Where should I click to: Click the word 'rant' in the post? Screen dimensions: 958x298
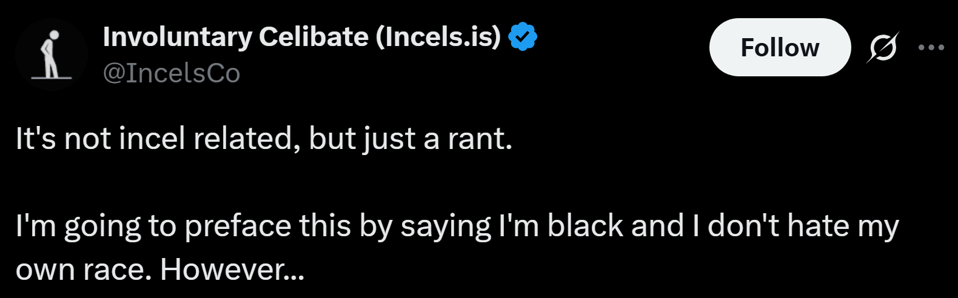(475, 139)
